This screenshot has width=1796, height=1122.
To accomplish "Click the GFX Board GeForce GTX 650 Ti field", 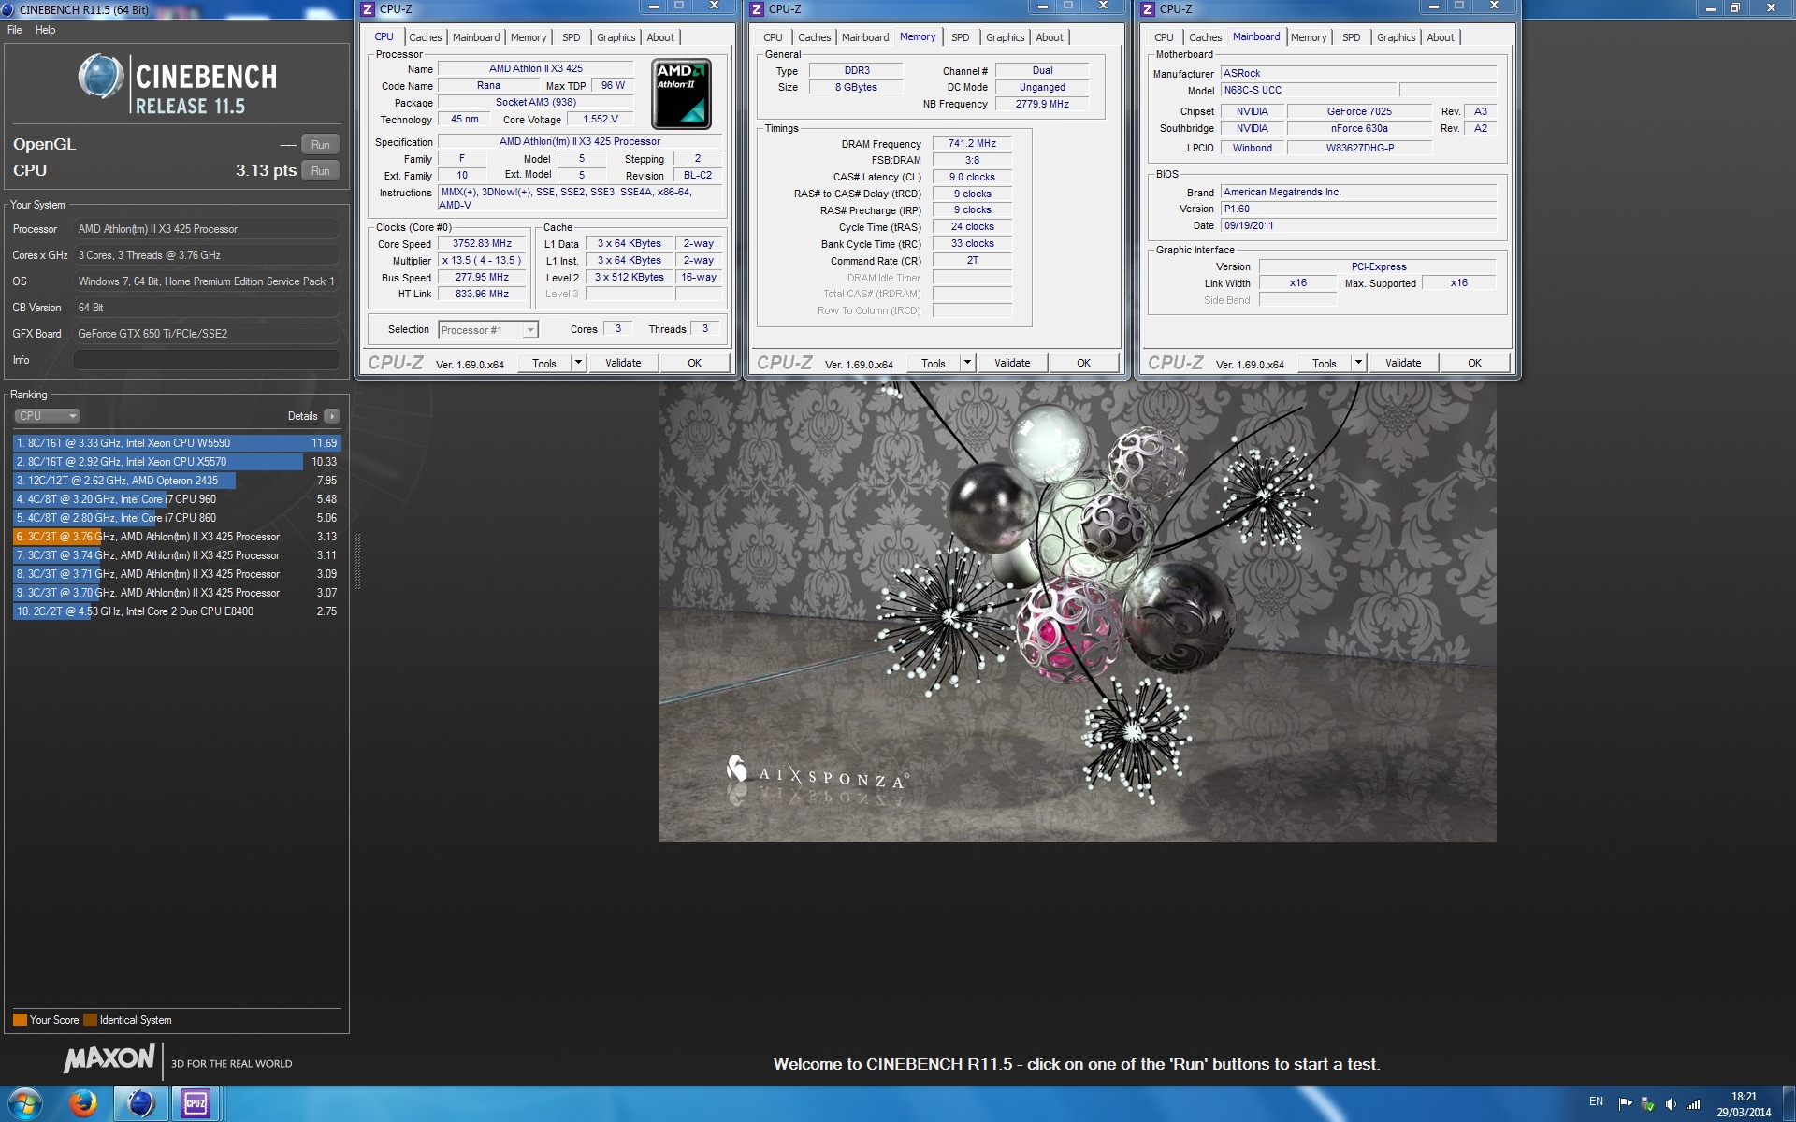I will [x=206, y=334].
